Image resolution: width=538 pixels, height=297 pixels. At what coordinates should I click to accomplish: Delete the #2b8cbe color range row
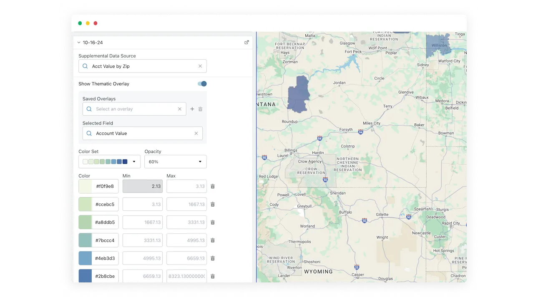[x=213, y=276]
